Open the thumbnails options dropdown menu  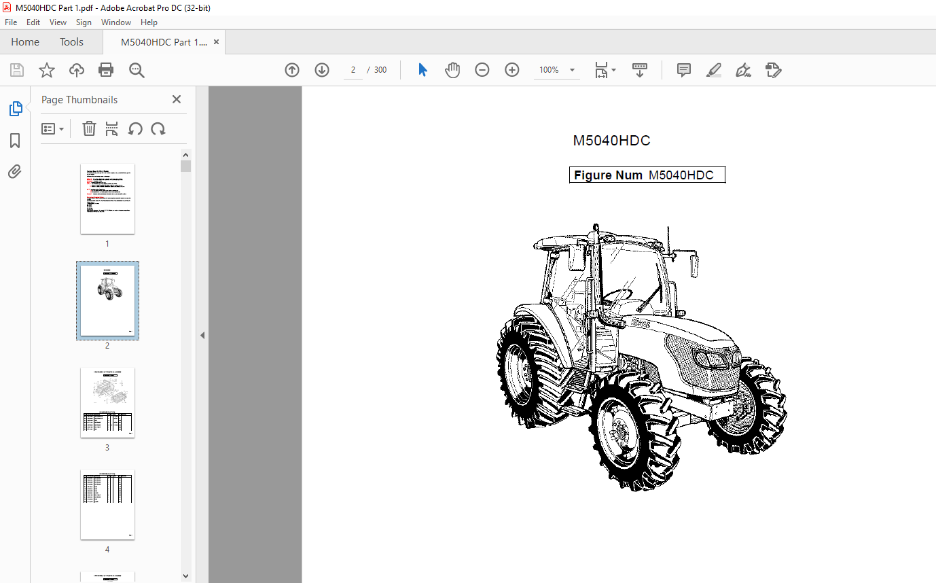point(52,128)
